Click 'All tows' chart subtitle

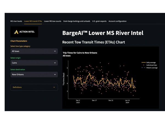pyautogui.click(x=67, y=56)
